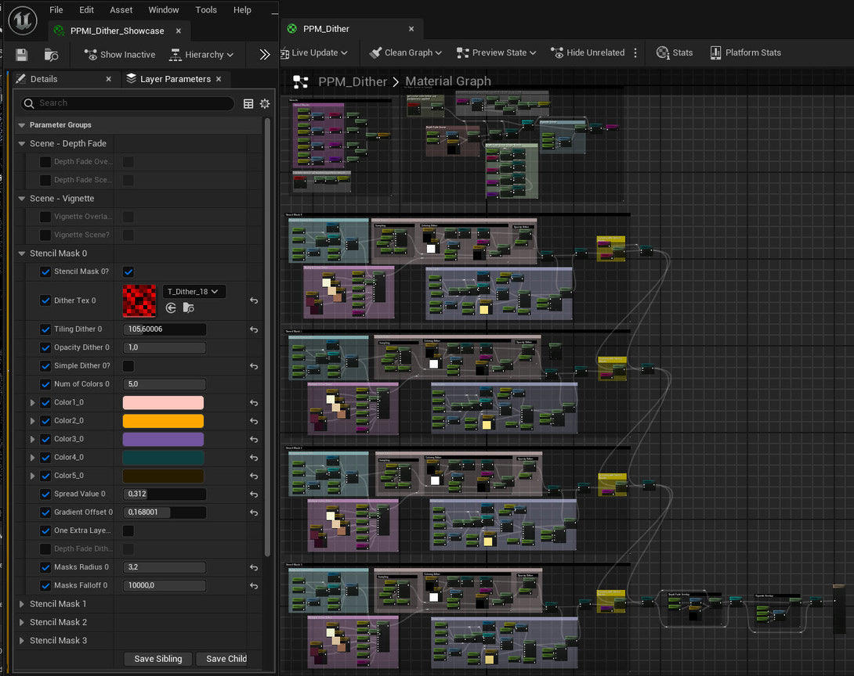Open the table view options icon near Search

[x=248, y=103]
